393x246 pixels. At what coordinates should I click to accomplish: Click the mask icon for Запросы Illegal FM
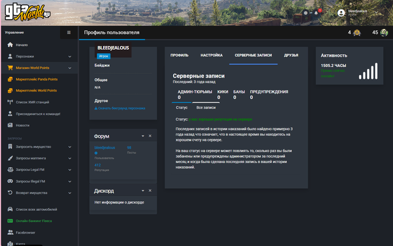click(10, 181)
